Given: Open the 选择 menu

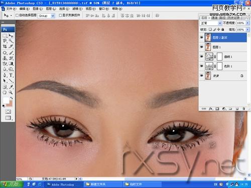Looking at the screenshot, I should tap(64, 9).
